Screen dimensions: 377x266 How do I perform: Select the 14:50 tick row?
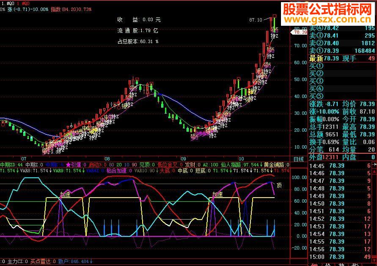(x=340, y=204)
